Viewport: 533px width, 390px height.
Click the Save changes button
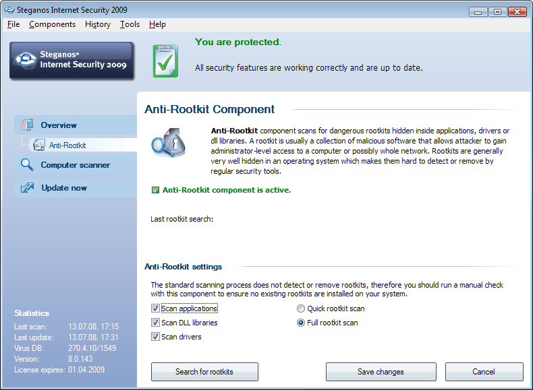381,372
